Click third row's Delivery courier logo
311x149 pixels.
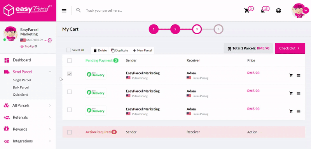coord(96,110)
